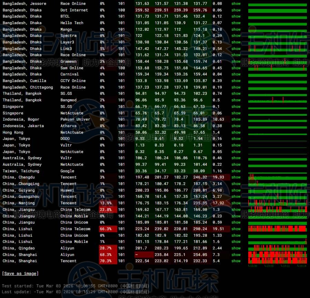The width and height of the screenshot is (310, 298).
Task: Click show for China Guiyang Huawei row
Action: tap(236, 190)
